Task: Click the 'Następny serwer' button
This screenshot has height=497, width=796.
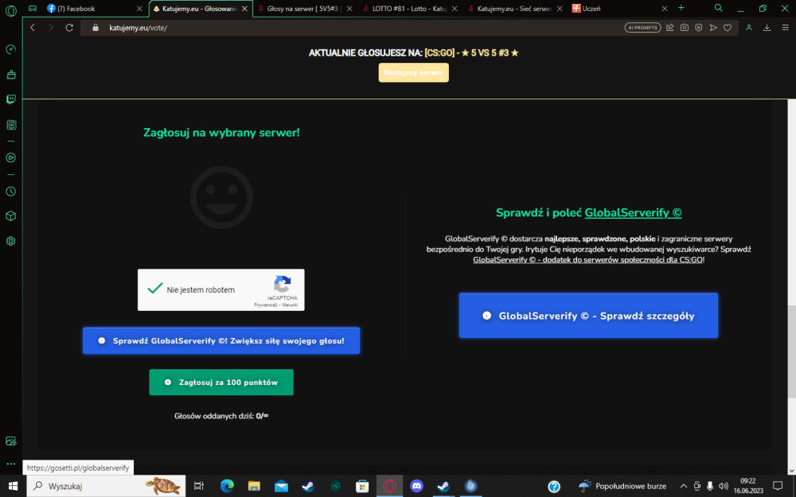Action: pos(413,72)
